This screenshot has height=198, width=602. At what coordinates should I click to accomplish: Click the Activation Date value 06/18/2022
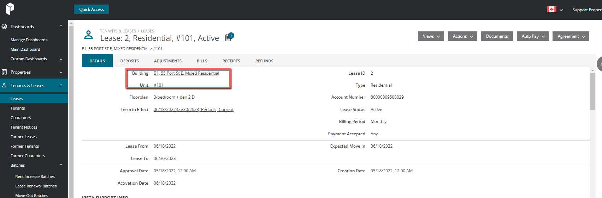click(165, 183)
